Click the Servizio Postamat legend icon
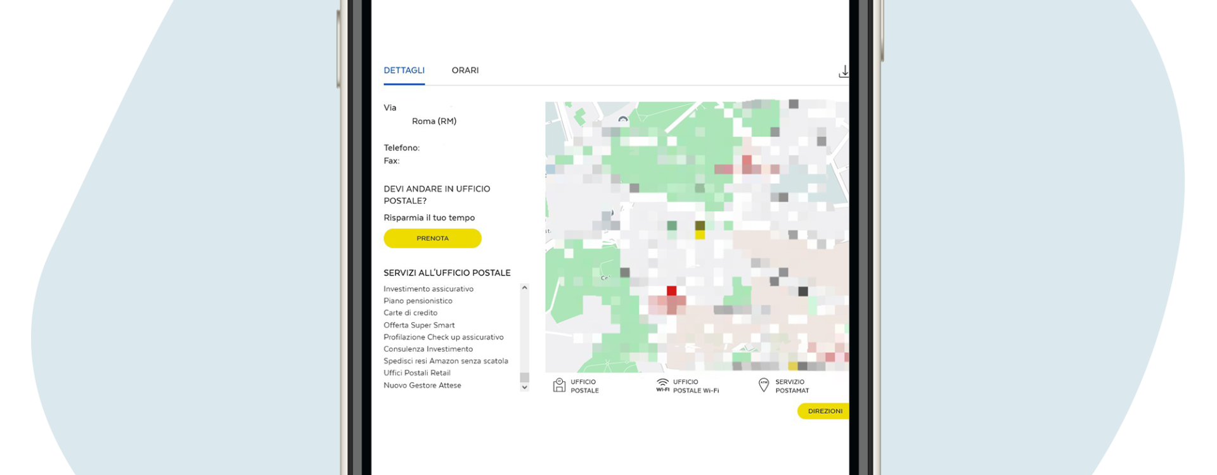Viewport: 1217px width, 475px height. pos(764,385)
